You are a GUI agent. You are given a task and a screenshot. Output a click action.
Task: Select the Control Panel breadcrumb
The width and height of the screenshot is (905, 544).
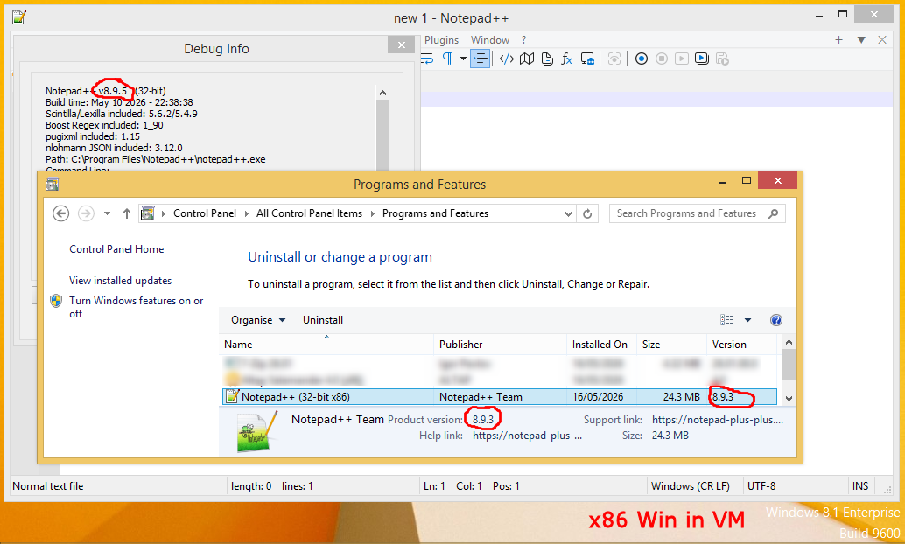(x=205, y=213)
